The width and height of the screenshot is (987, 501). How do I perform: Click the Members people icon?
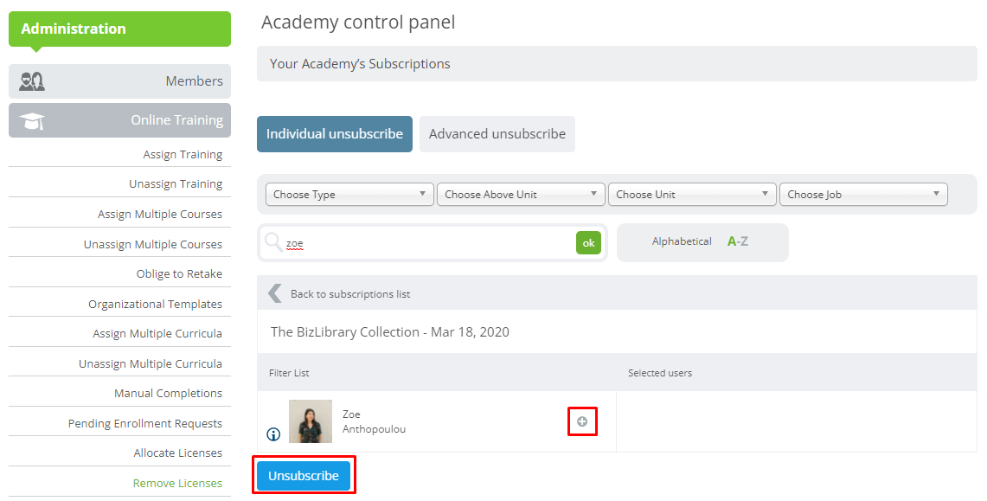click(x=31, y=81)
